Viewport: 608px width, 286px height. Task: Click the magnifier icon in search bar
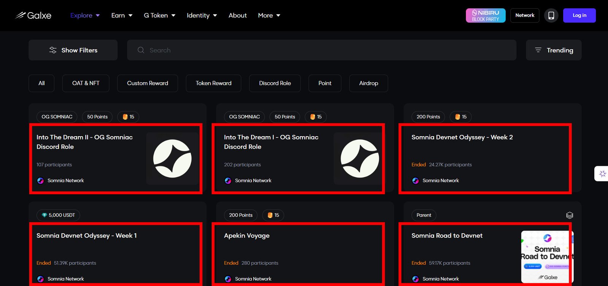[141, 50]
